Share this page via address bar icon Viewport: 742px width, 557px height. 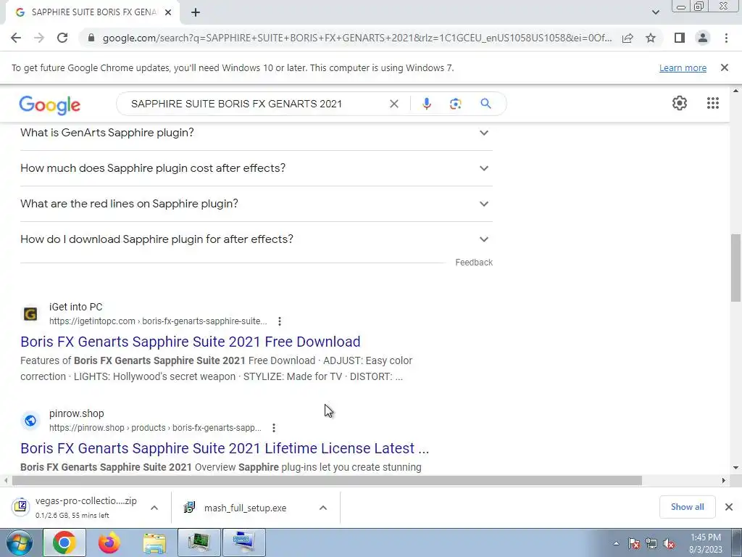point(628,38)
